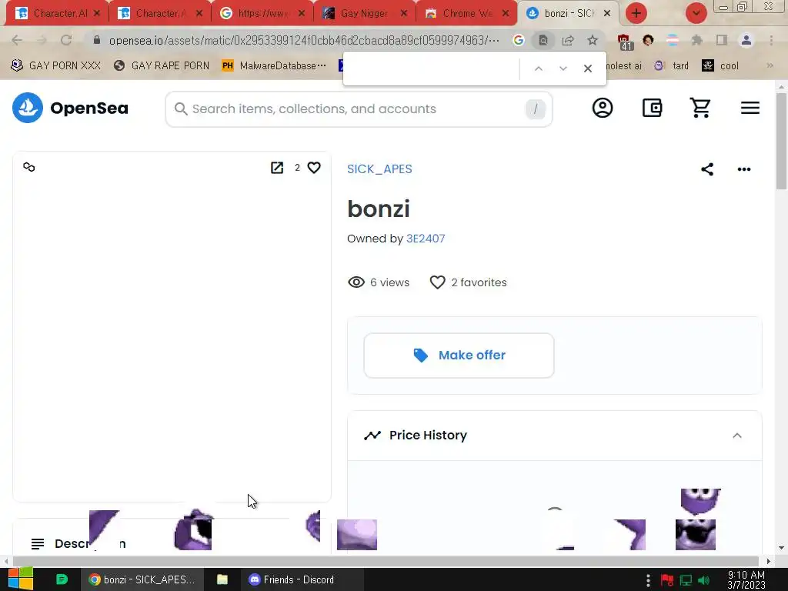Open the Windows Start menu
The height and width of the screenshot is (591, 788).
pos(21,579)
